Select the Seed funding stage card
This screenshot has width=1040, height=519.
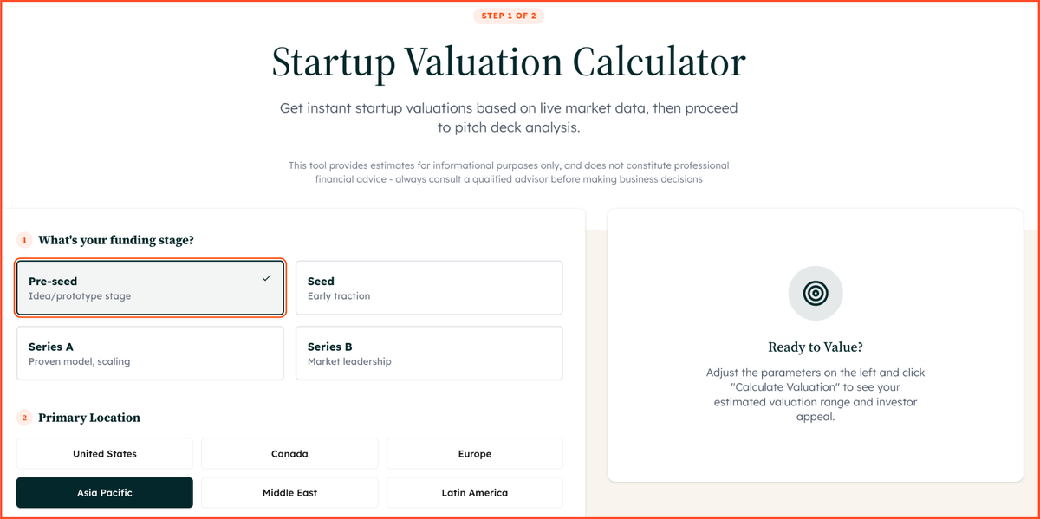pos(429,287)
